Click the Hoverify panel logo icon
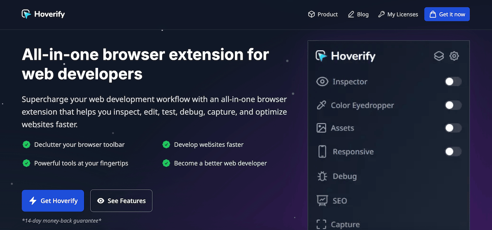This screenshot has width=492, height=230. (x=321, y=56)
